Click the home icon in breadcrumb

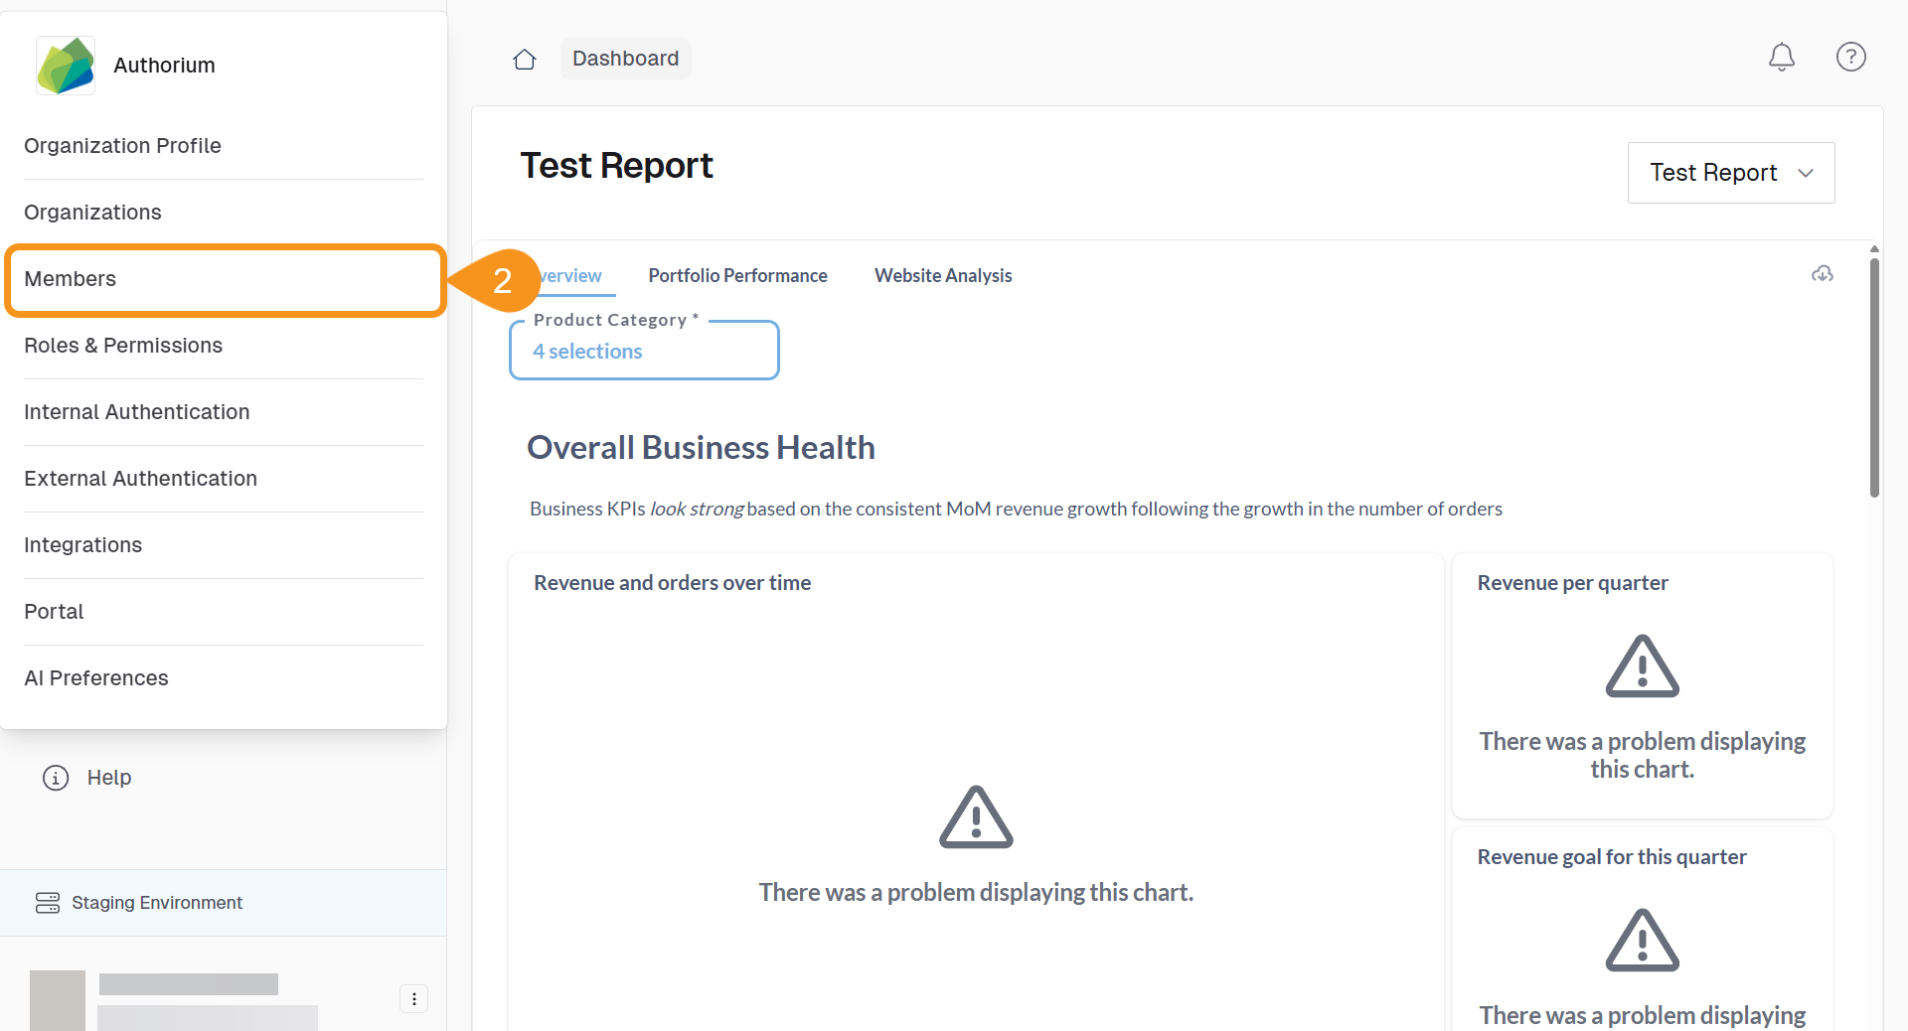[525, 60]
